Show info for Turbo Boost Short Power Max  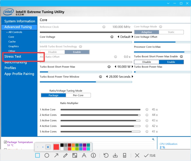109,67
